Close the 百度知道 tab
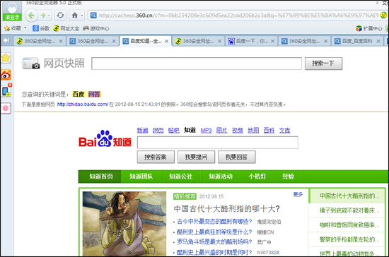The width and height of the screenshot is (389, 257). [167, 42]
